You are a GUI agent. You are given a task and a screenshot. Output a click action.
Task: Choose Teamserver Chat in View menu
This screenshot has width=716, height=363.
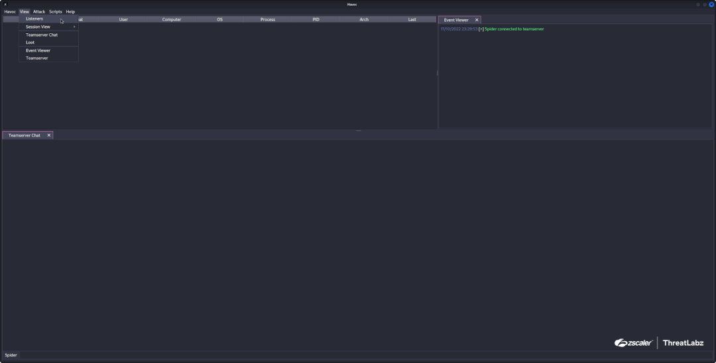[42, 35]
